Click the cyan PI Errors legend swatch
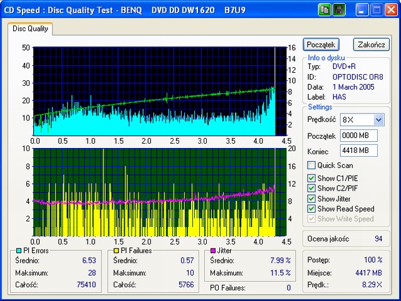The width and height of the screenshot is (401, 301). click(19, 250)
